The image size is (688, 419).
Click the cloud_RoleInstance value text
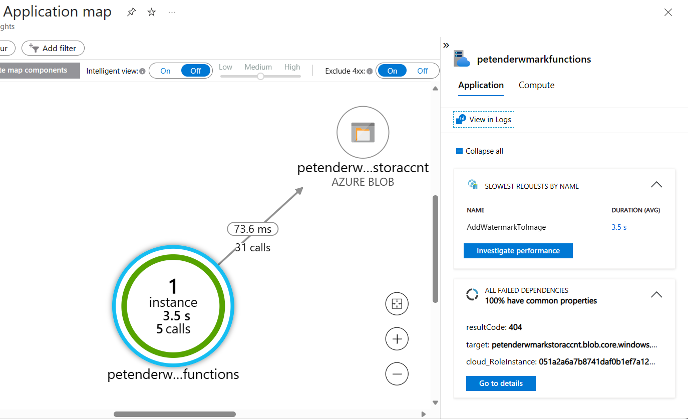[597, 362]
